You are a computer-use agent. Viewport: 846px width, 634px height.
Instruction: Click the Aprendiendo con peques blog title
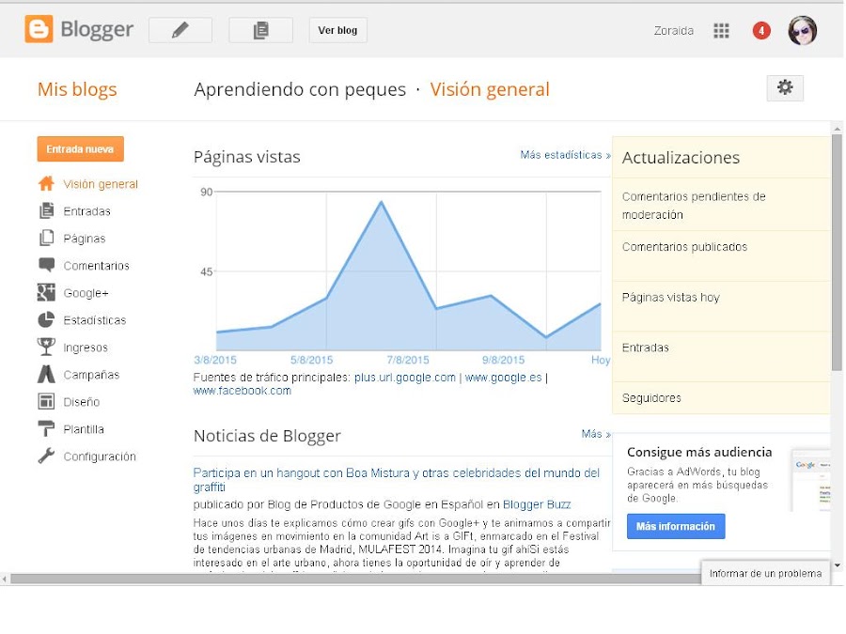[x=300, y=89]
